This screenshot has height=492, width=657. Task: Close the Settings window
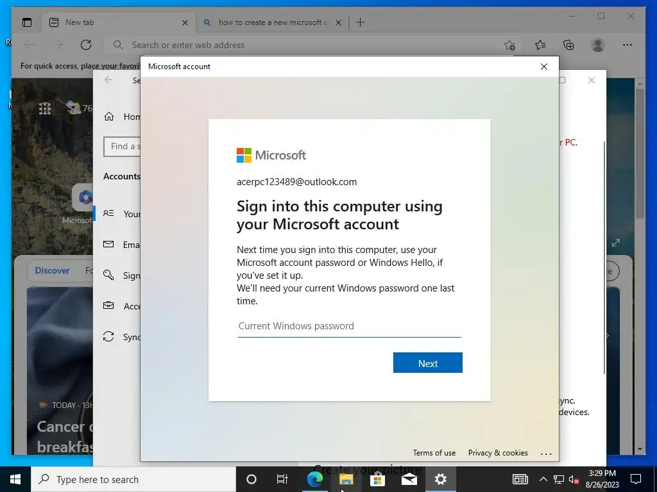[591, 80]
